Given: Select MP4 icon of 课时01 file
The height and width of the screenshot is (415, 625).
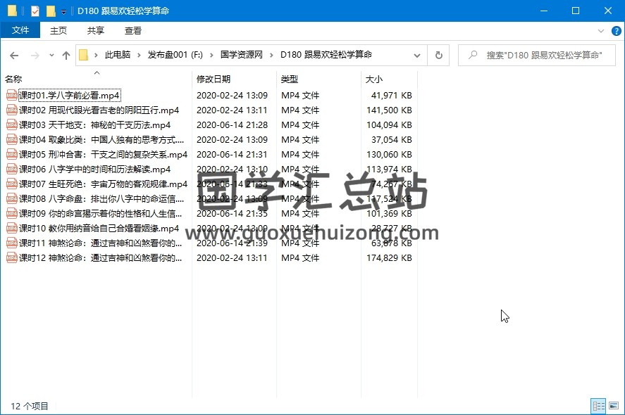Looking at the screenshot, I should point(11,95).
